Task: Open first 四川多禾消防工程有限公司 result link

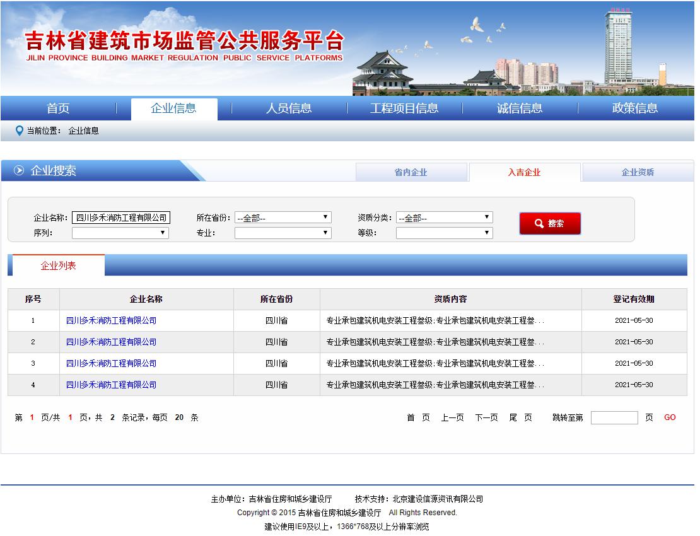Action: click(x=111, y=320)
